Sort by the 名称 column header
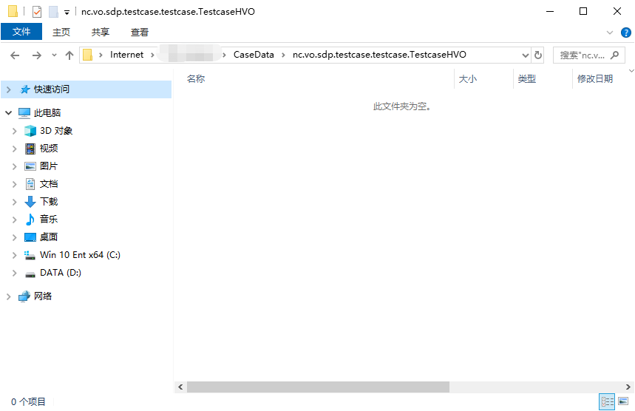This screenshot has width=635, height=411. (x=196, y=79)
